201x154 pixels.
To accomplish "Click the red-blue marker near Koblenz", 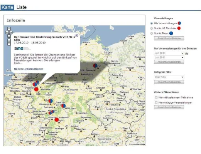I will pos(51,101).
